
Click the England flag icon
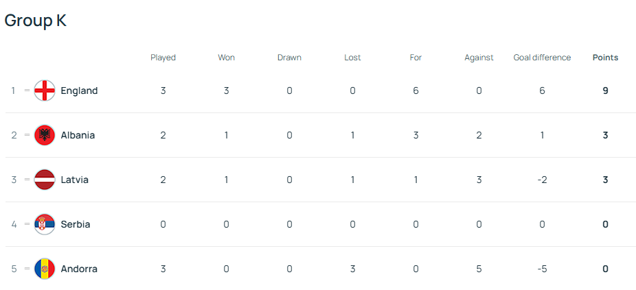coord(45,90)
